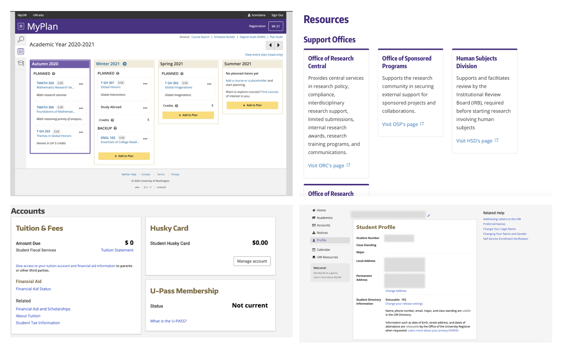Open T GH 203 more options ellipsis

click(81, 132)
